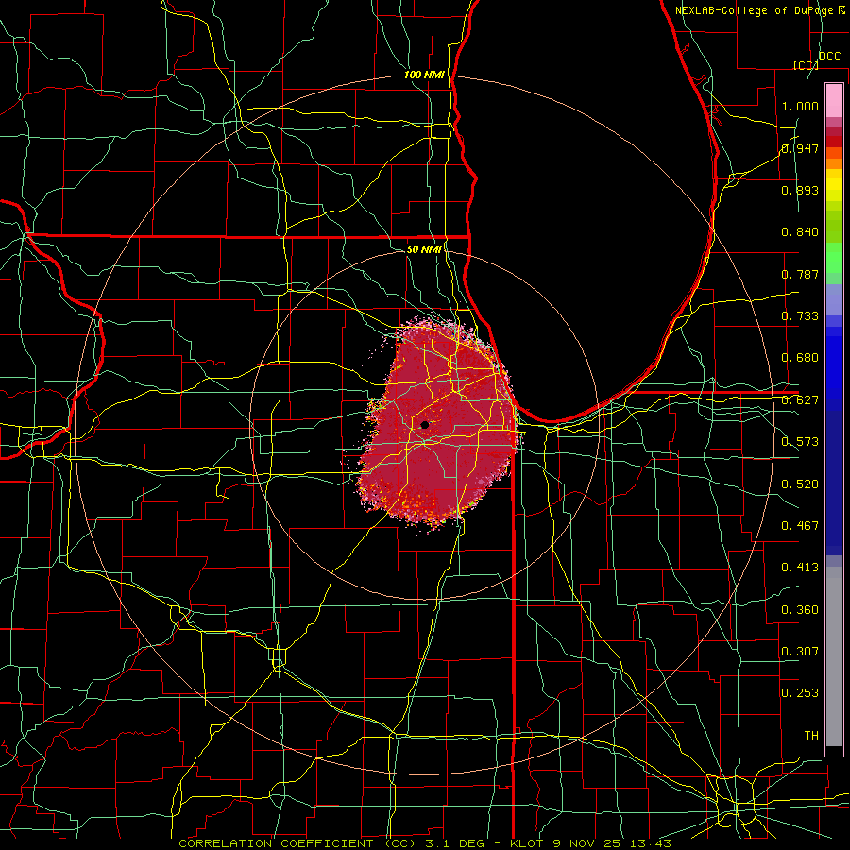Select the 0.467 legend value
Viewport: 850px width, 850px height.
click(x=800, y=526)
